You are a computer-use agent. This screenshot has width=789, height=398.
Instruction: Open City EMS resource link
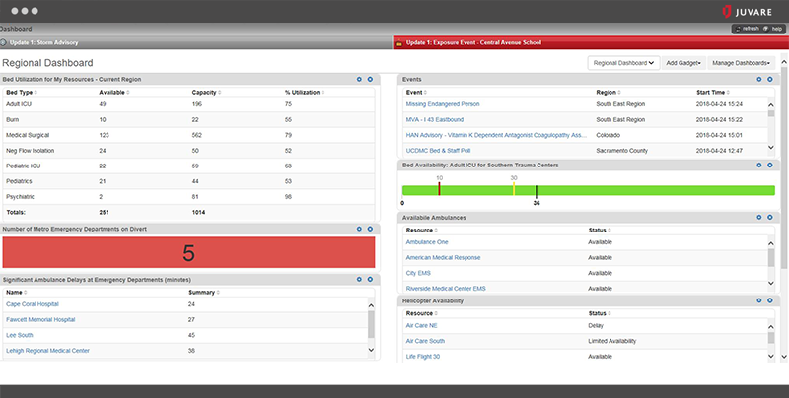pyautogui.click(x=418, y=273)
